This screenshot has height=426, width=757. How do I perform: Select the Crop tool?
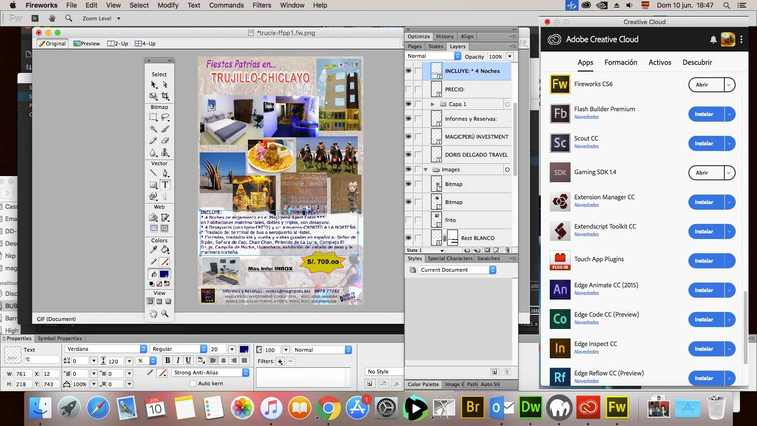coord(165,96)
